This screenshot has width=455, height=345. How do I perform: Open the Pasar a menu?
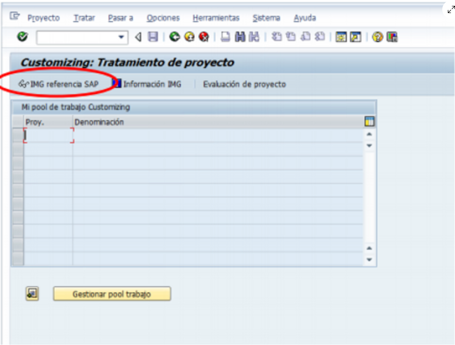(120, 18)
